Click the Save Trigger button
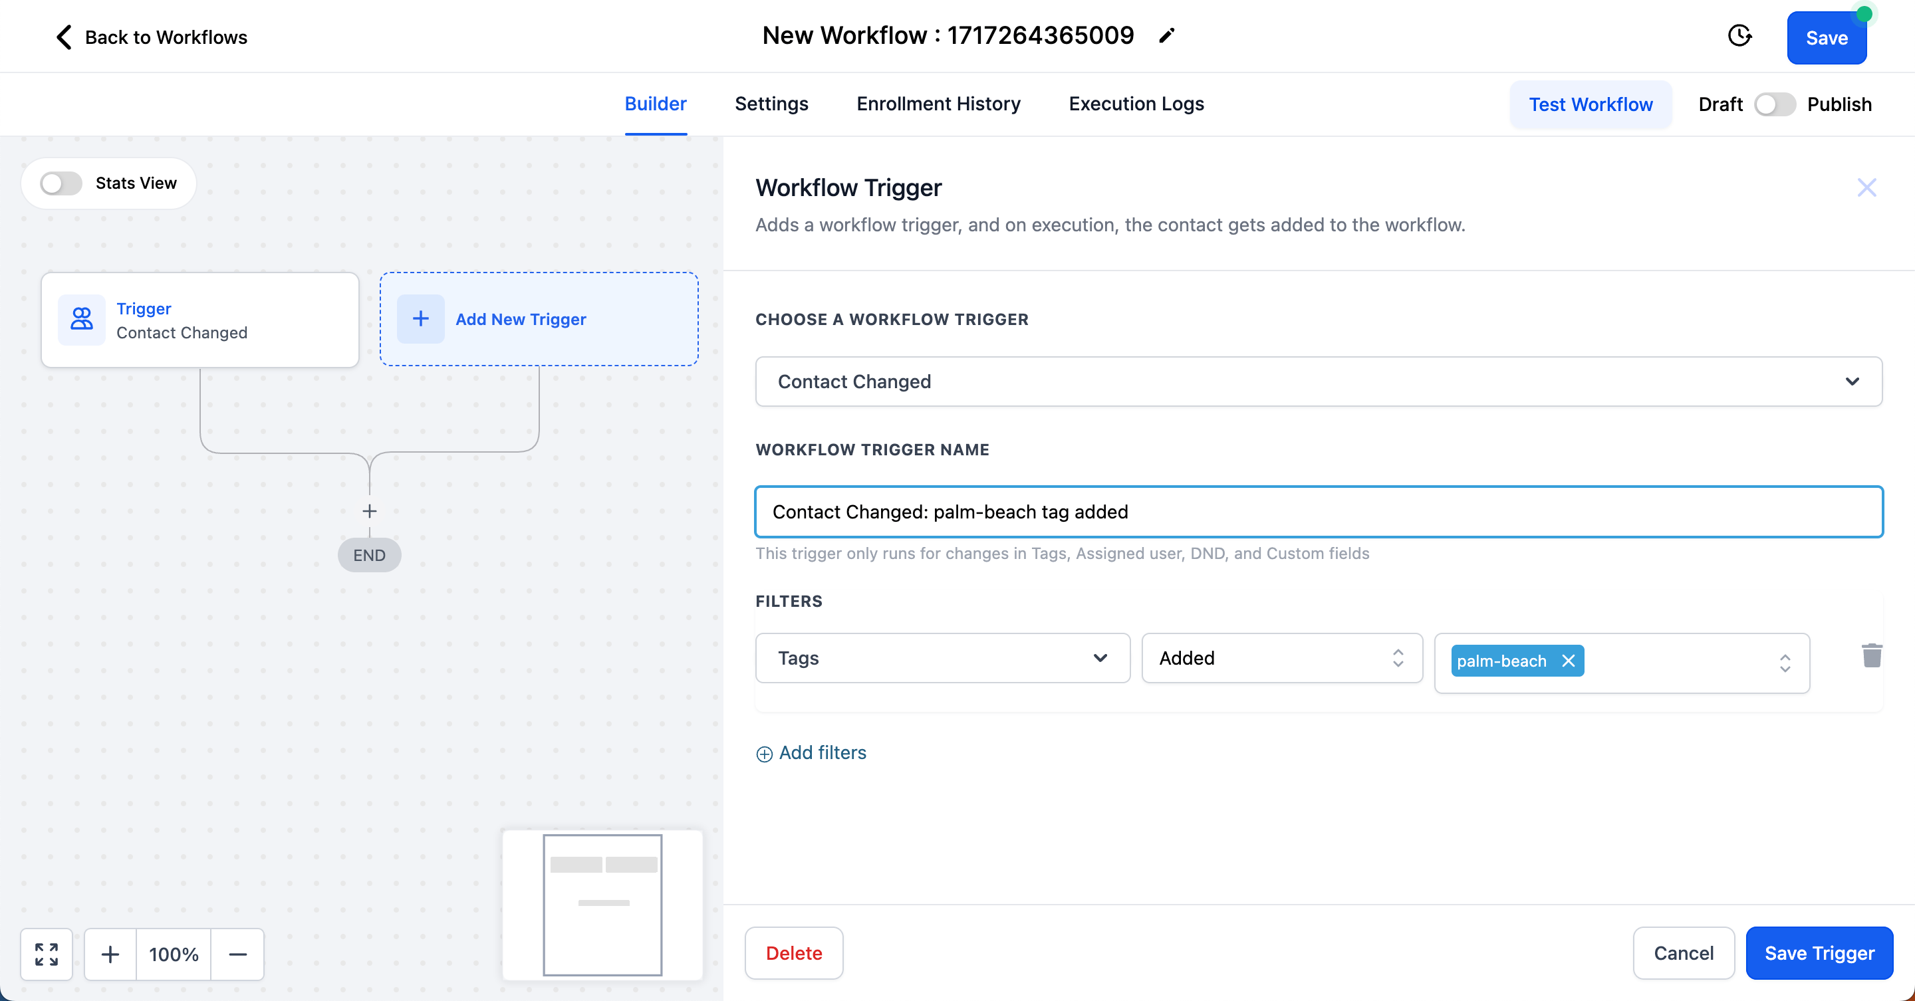1915x1001 pixels. (x=1819, y=952)
